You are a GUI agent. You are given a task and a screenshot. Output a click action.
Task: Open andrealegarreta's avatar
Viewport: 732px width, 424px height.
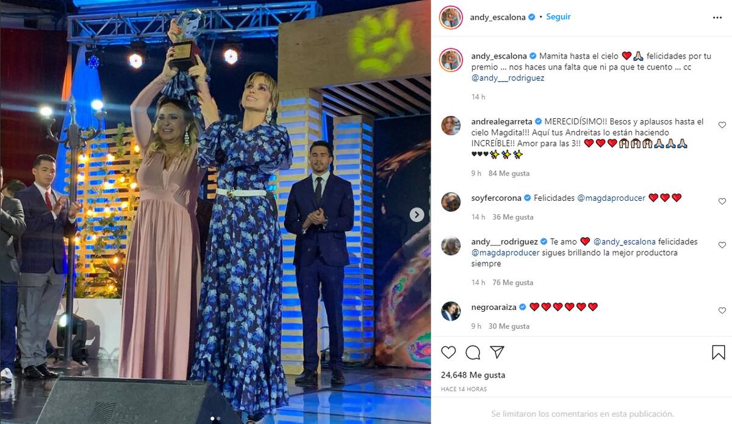tap(451, 125)
